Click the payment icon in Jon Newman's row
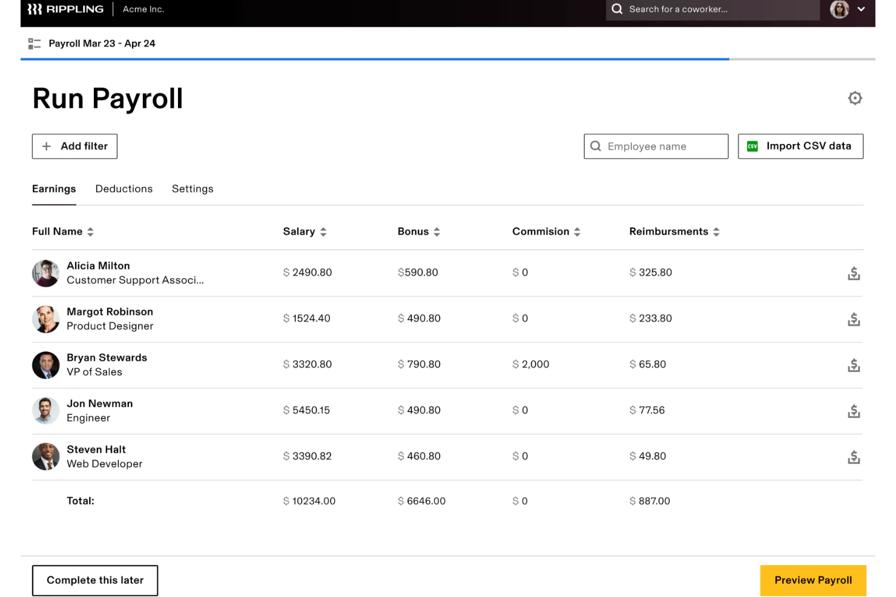This screenshot has width=896, height=597. pyautogui.click(x=854, y=411)
